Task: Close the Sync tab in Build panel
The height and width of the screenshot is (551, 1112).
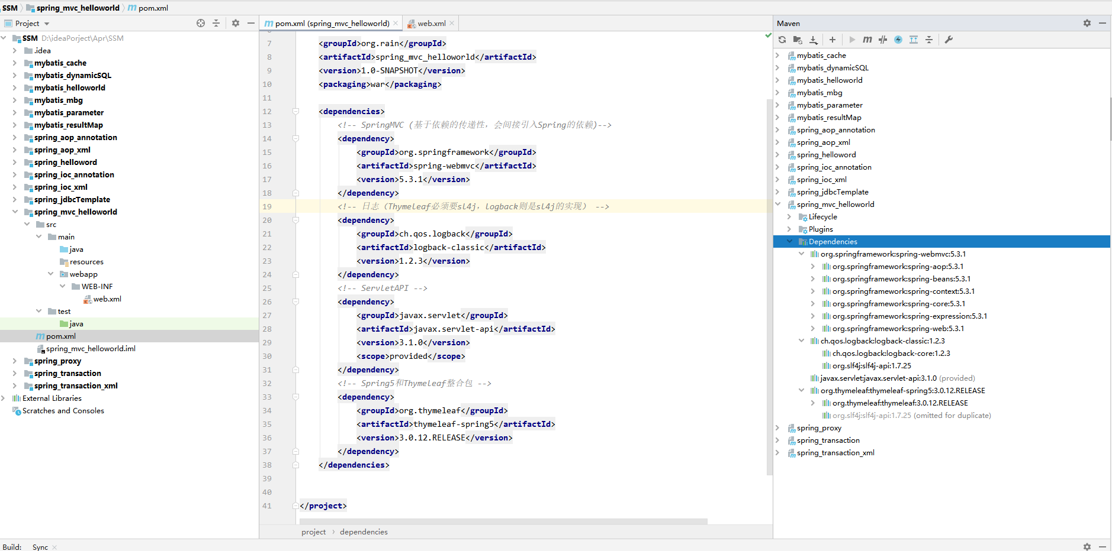Action: 54,547
